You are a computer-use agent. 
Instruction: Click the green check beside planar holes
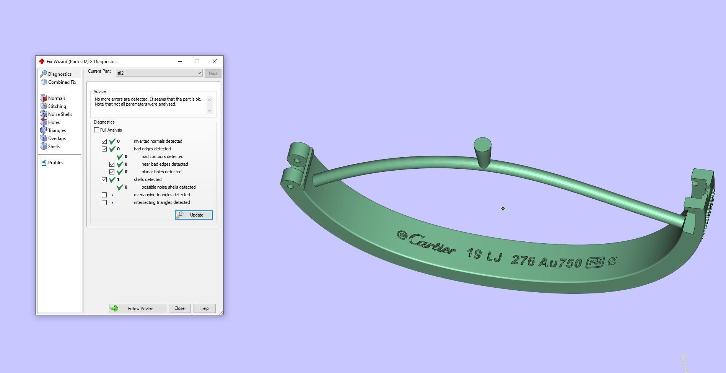(120, 172)
